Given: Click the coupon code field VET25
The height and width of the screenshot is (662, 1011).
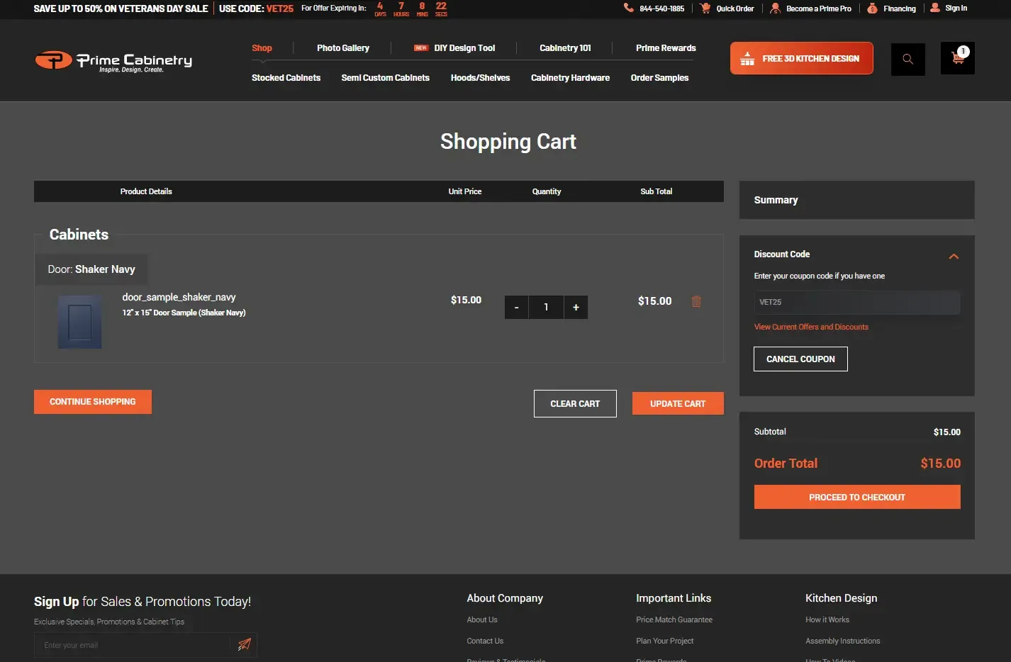Looking at the screenshot, I should coord(857,302).
